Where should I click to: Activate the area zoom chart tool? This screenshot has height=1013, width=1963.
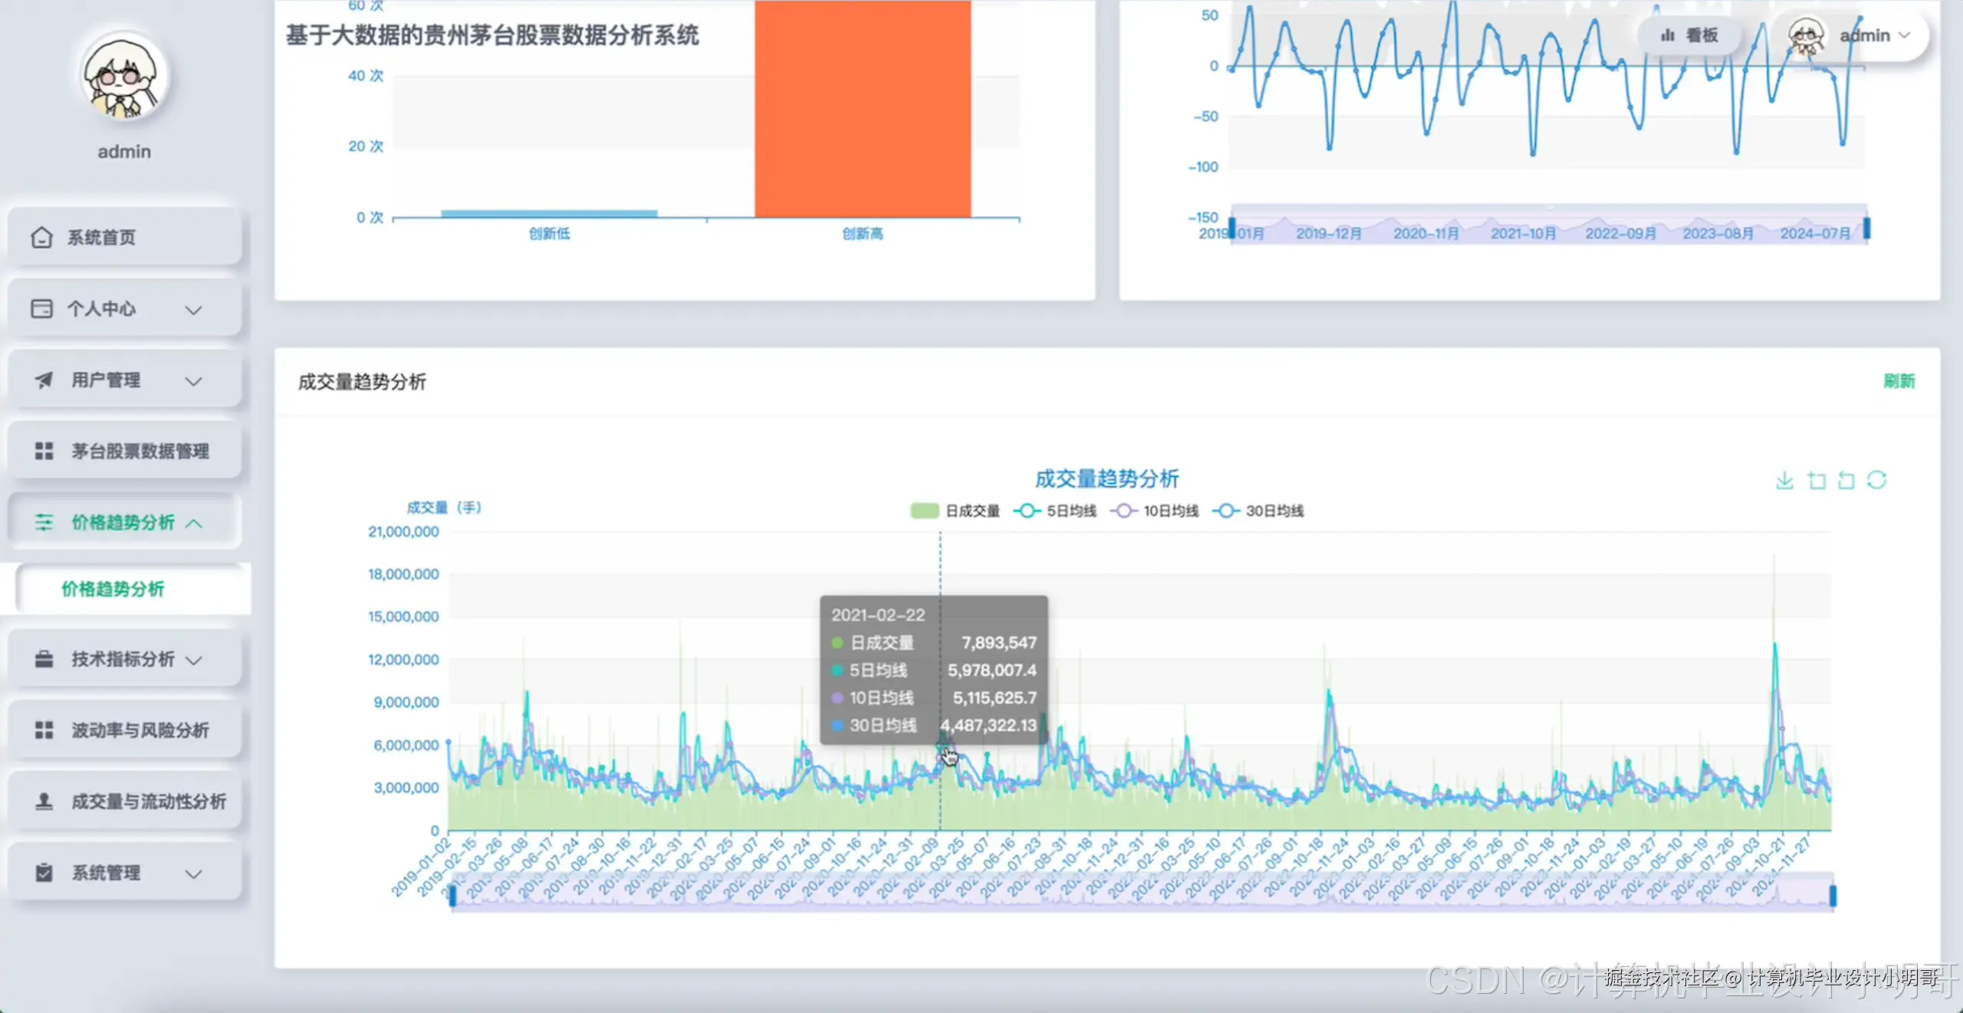[1816, 481]
